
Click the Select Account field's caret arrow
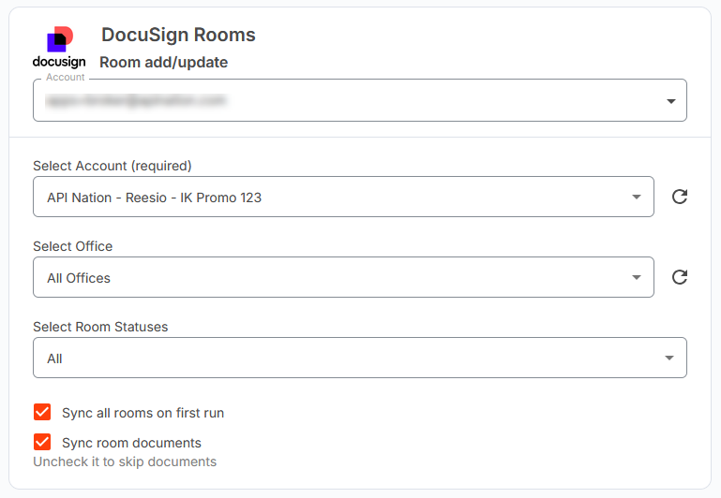(638, 198)
